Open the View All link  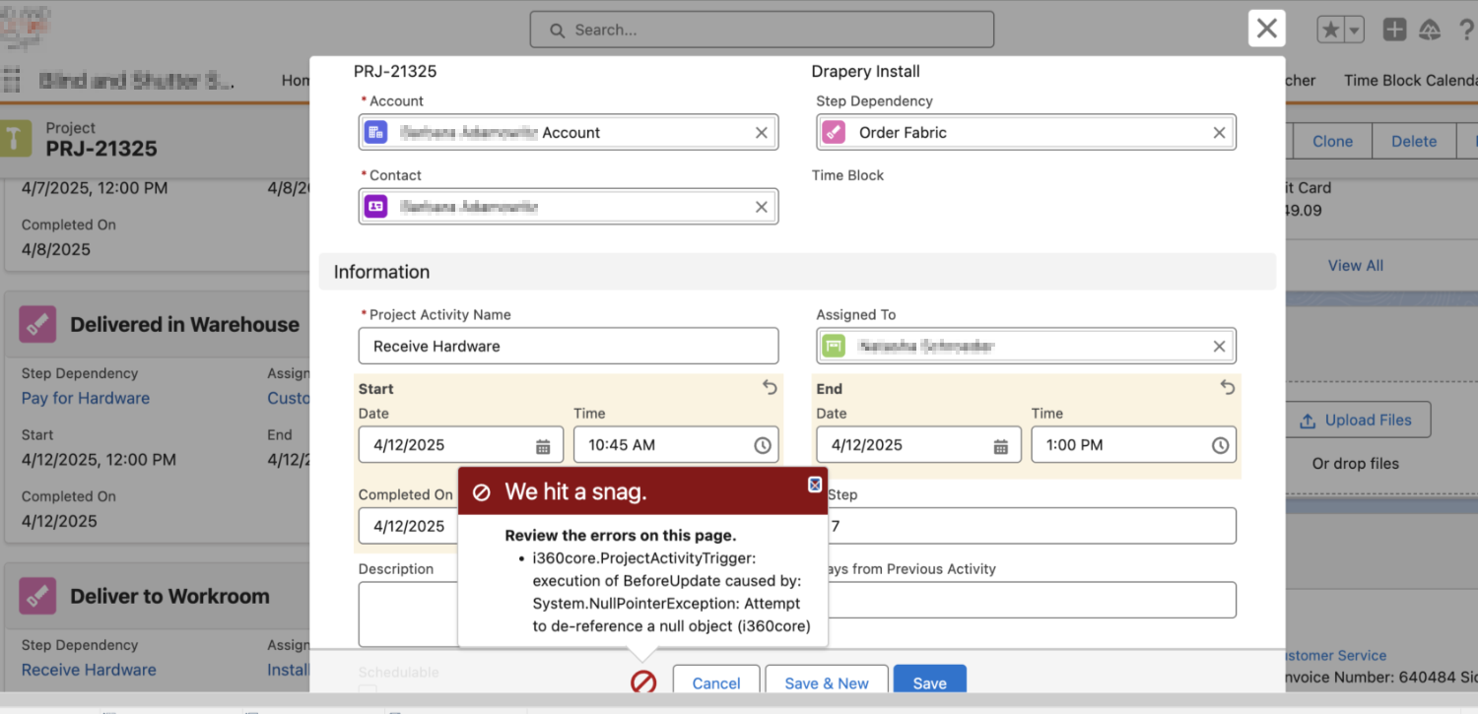click(1356, 265)
